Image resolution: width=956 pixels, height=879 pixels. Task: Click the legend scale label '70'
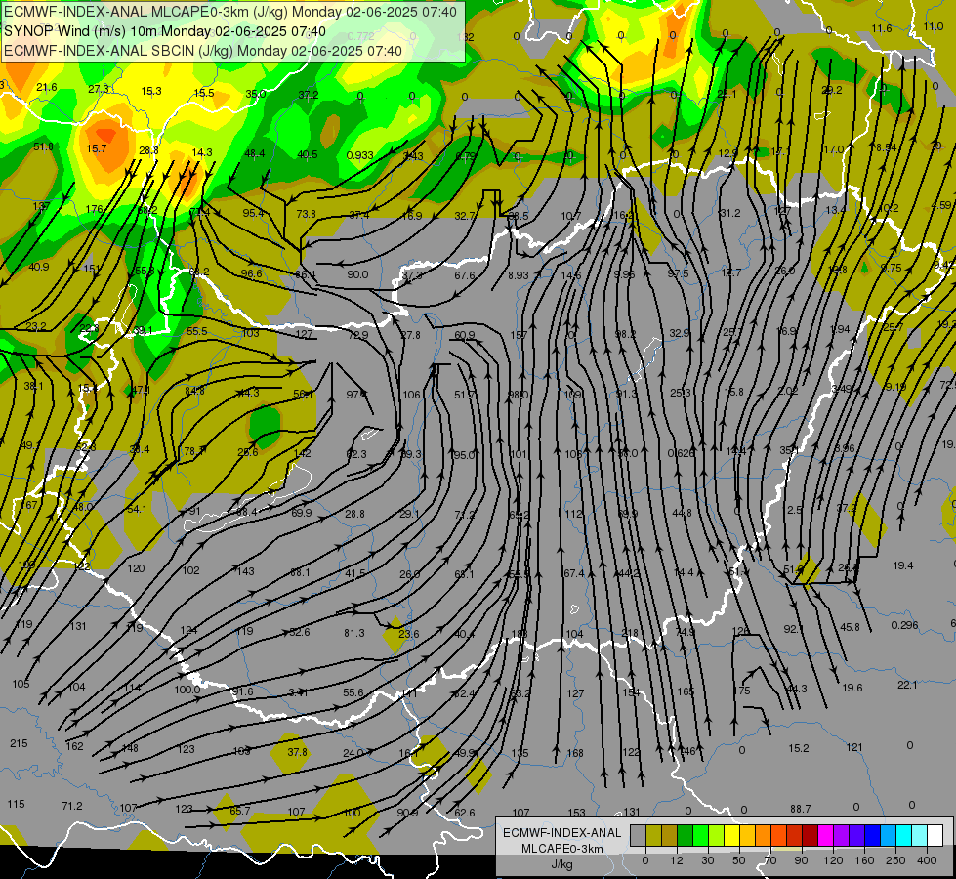(770, 860)
